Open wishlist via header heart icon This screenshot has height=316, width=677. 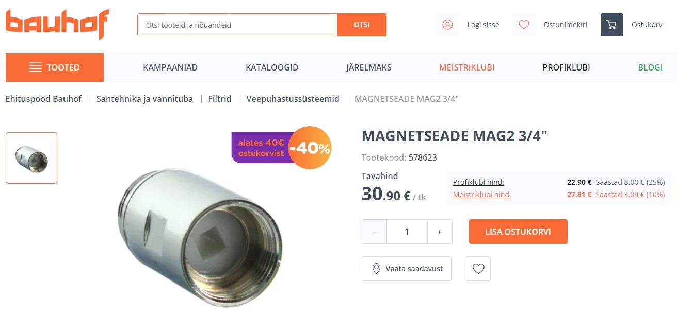pos(524,25)
